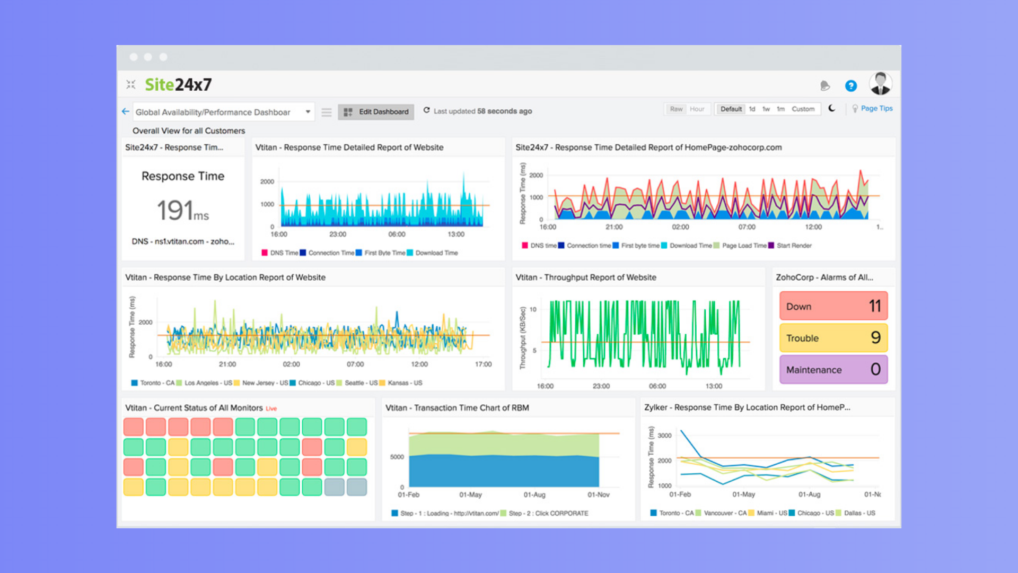Open the announcements megaphone icon
The height and width of the screenshot is (573, 1018).
[x=824, y=85]
